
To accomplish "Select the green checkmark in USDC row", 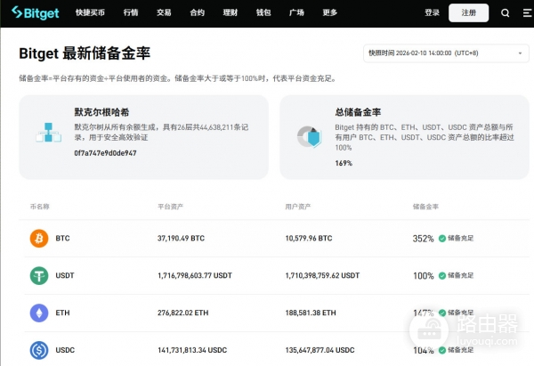I will coord(442,350).
